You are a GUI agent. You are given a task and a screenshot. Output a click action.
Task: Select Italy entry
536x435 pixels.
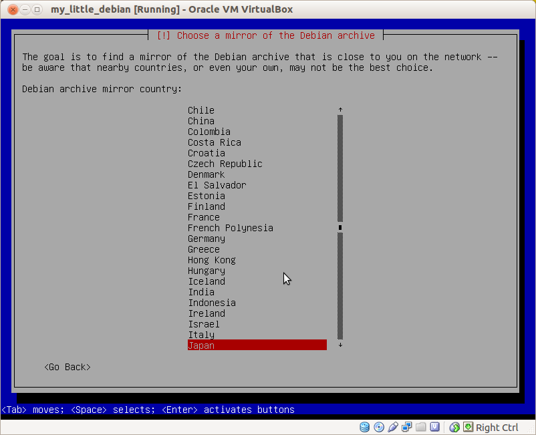point(201,335)
